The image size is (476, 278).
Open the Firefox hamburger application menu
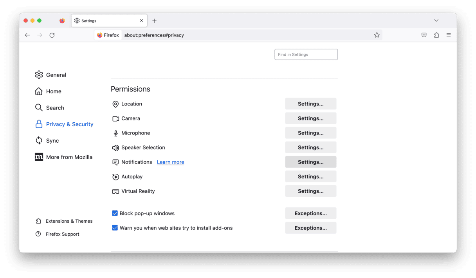449,35
